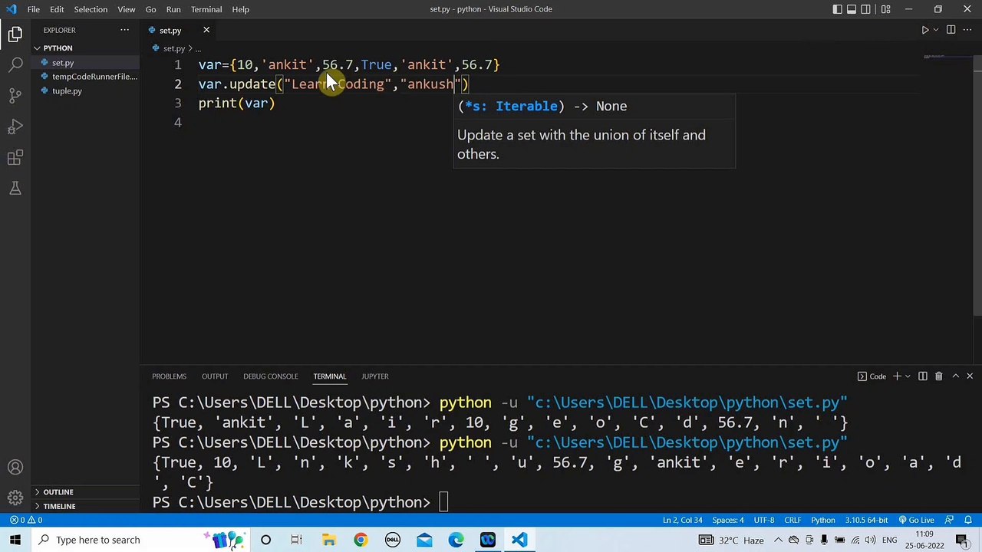The height and width of the screenshot is (552, 982).
Task: Switch to the DEBUG CONSOLE tab
Action: [x=271, y=376]
